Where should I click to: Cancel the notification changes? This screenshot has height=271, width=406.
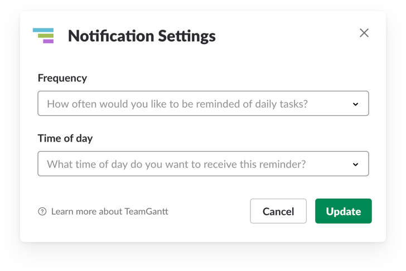[278, 211]
